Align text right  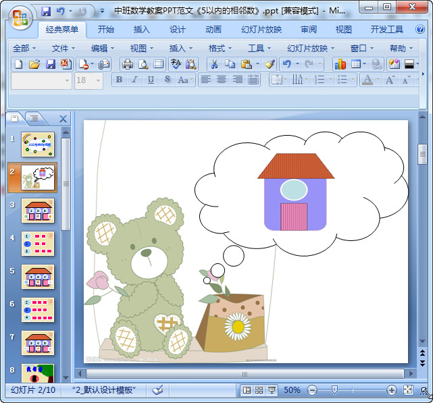coord(238,80)
